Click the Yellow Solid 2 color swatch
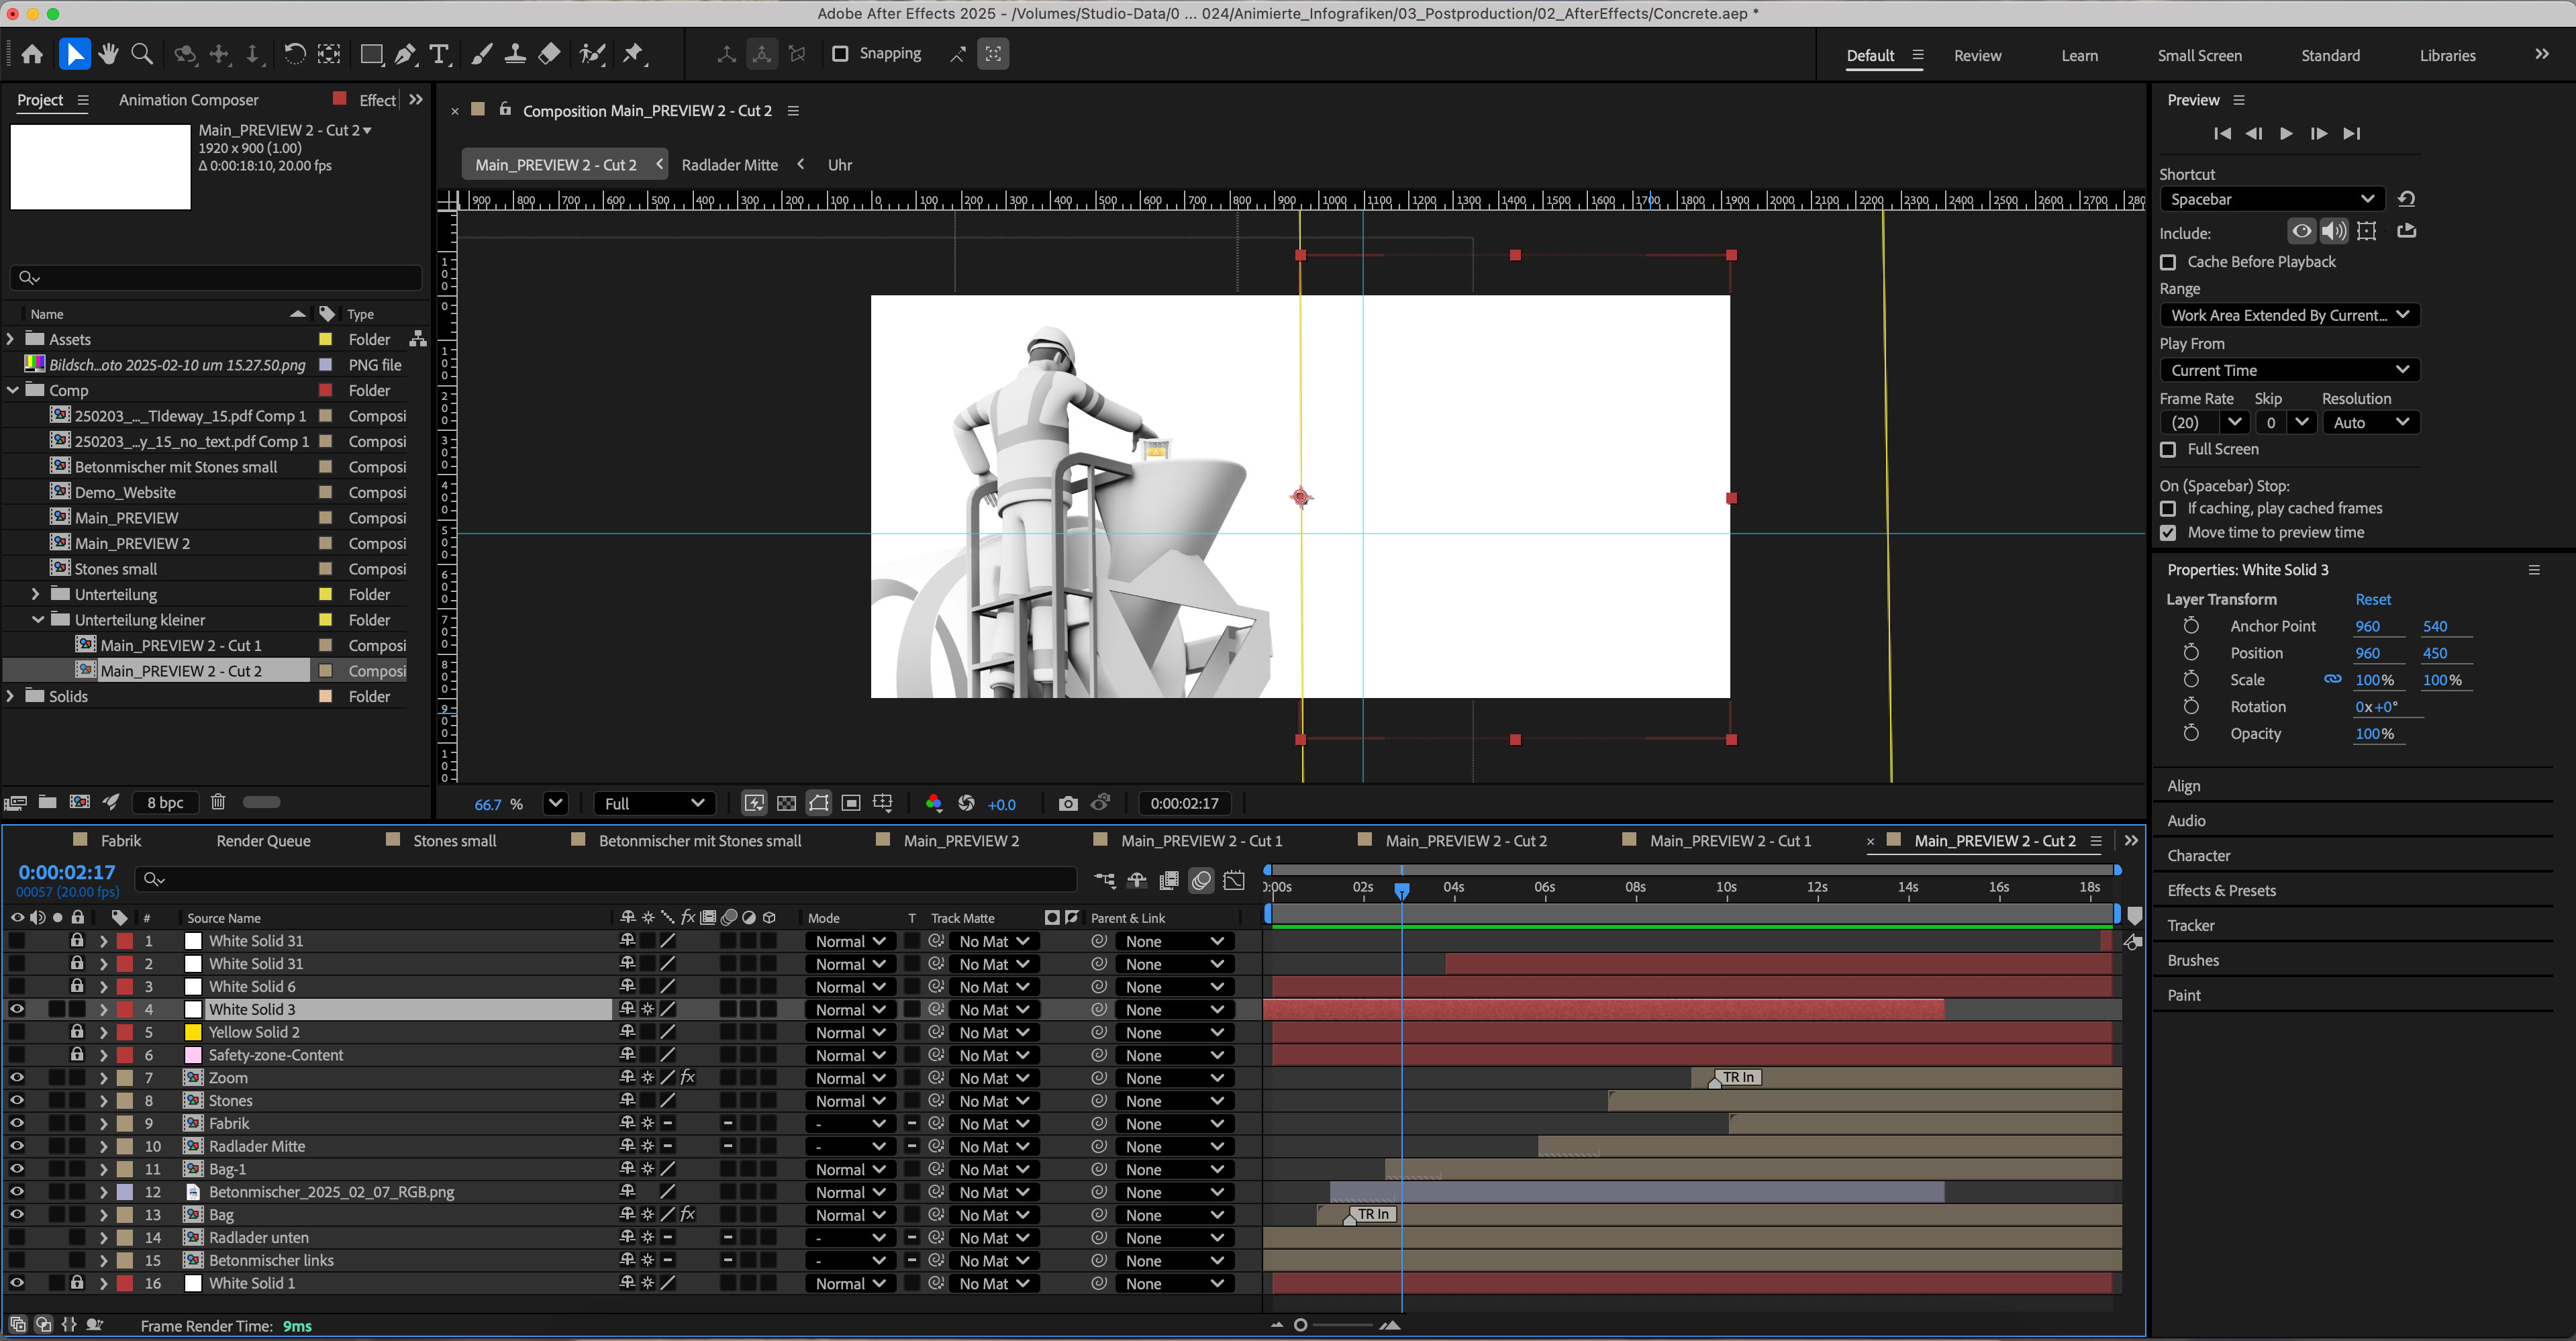 193,1032
